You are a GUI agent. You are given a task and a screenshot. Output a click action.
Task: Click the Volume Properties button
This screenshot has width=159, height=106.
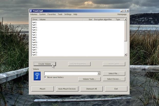[x=79, y=64]
